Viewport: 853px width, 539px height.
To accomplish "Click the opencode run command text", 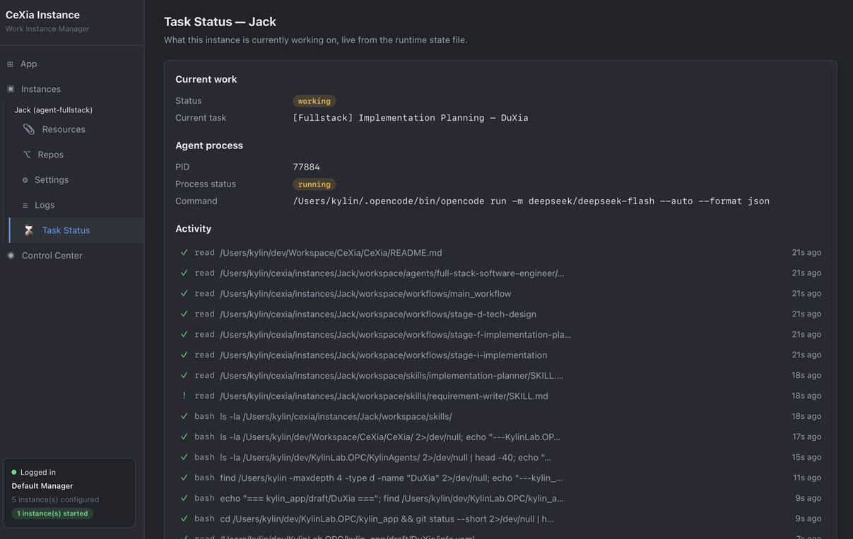I will (x=531, y=201).
